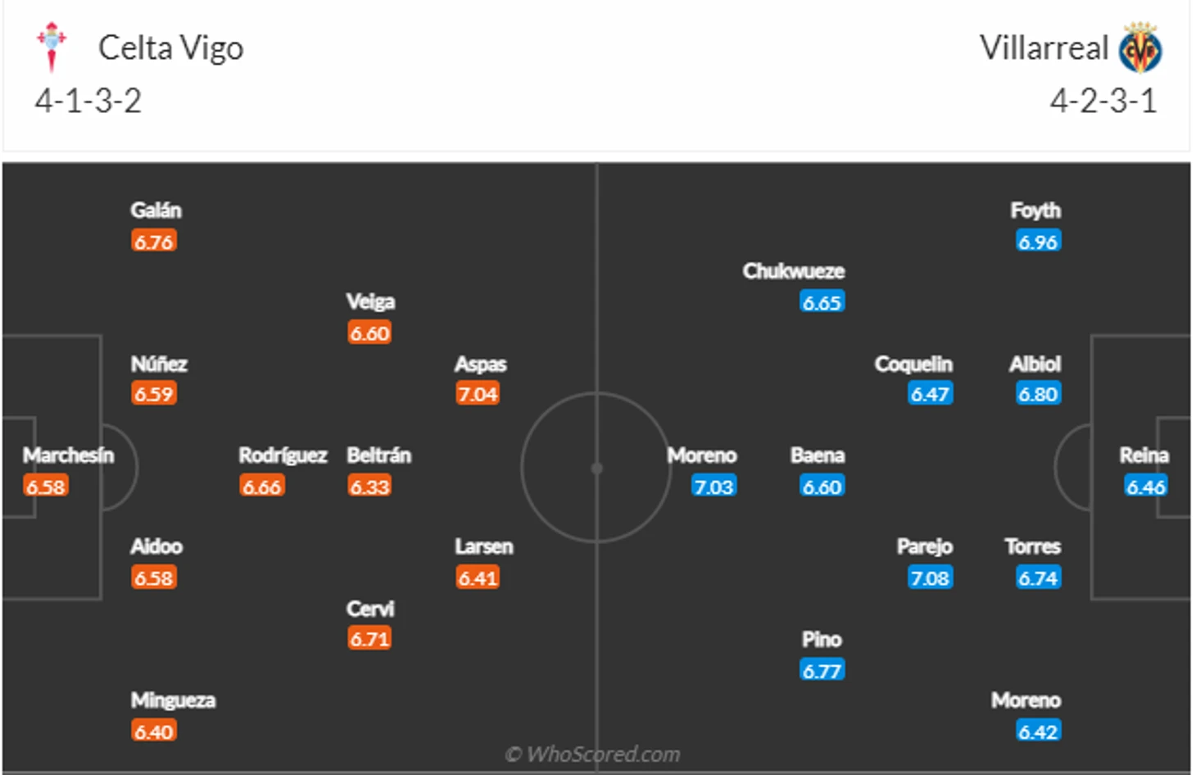This screenshot has height=775, width=1196.
Task: Open the Villarreal team name
Action: 1044,48
